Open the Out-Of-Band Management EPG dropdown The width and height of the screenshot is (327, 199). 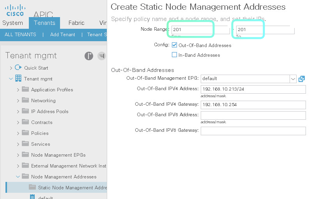(x=293, y=79)
